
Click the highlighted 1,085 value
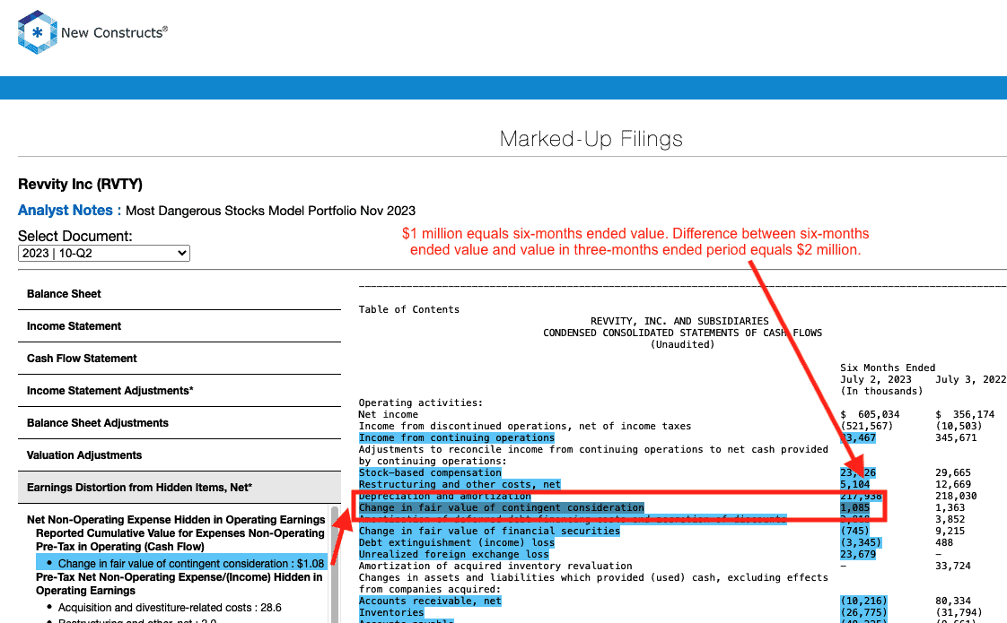point(854,507)
